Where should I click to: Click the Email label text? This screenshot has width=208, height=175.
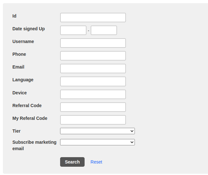pos(18,67)
